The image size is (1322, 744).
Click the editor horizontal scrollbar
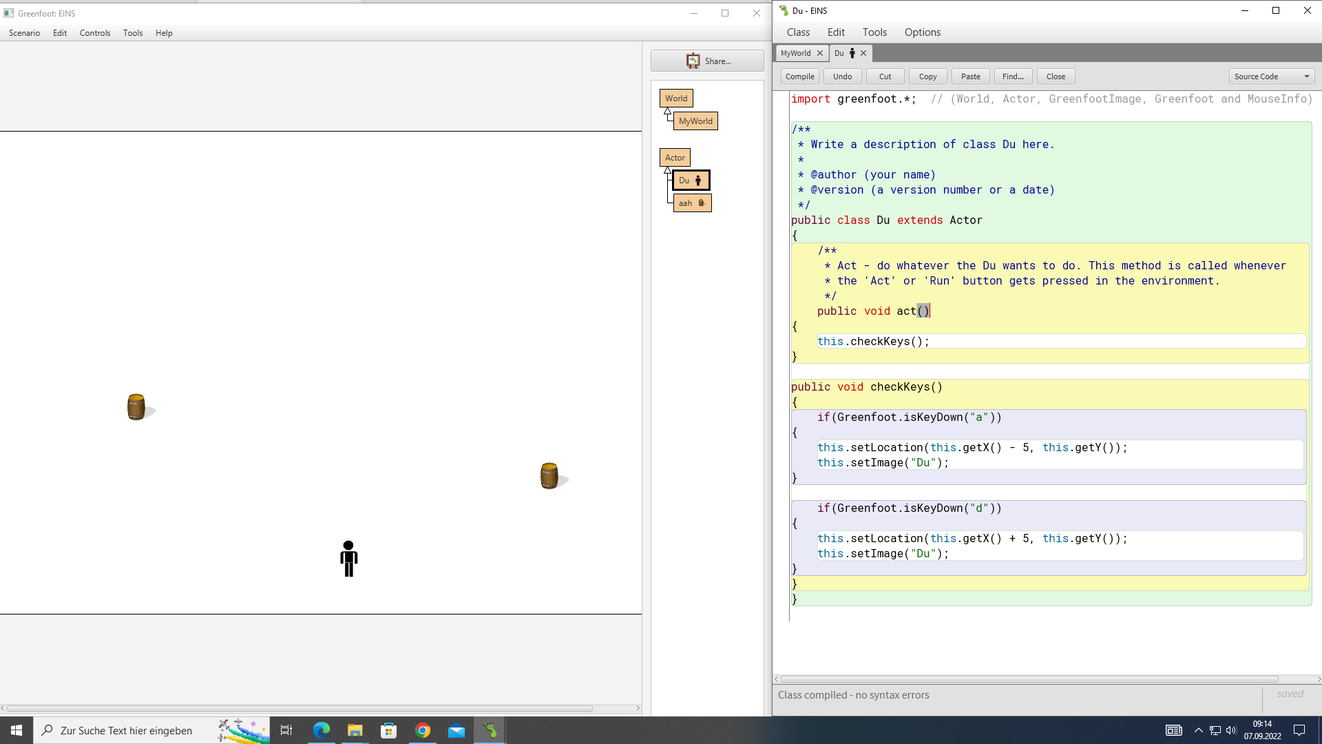coord(1029,679)
